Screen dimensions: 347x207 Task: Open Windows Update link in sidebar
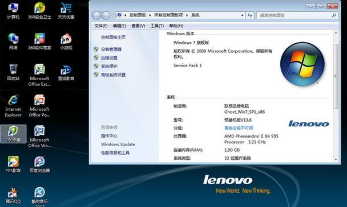(x=118, y=144)
